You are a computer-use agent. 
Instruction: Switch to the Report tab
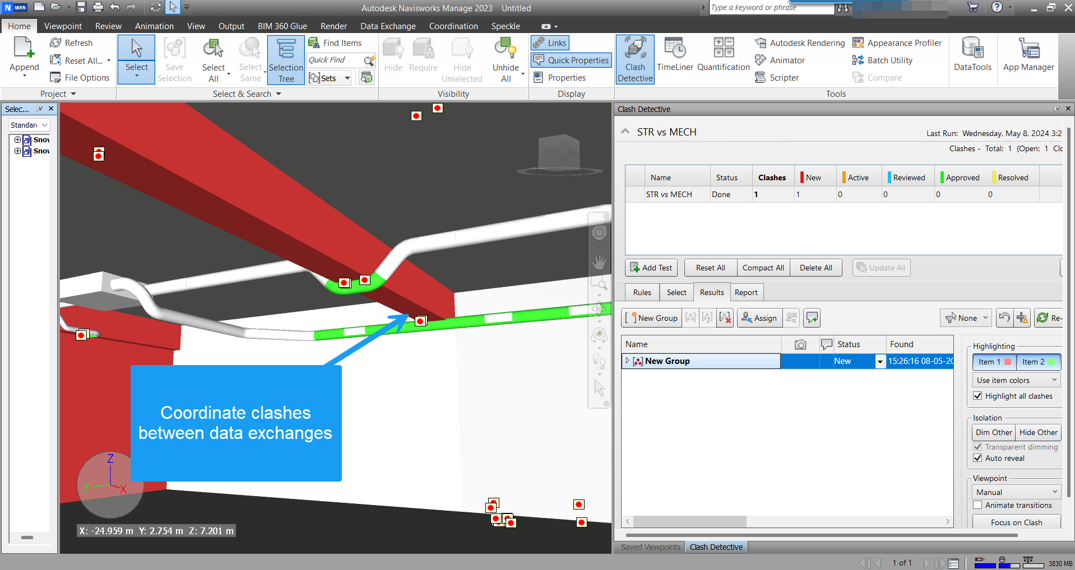(x=746, y=292)
